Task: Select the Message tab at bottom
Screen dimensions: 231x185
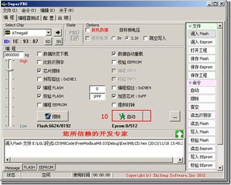Action: (x=12, y=168)
